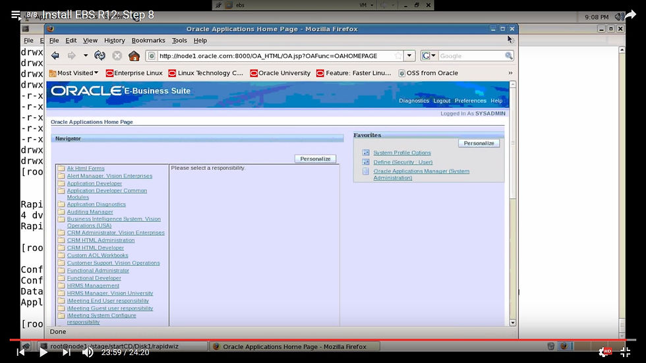Select Functional Administrator responsibility
Viewport: 646px width, 363px height.
98,270
